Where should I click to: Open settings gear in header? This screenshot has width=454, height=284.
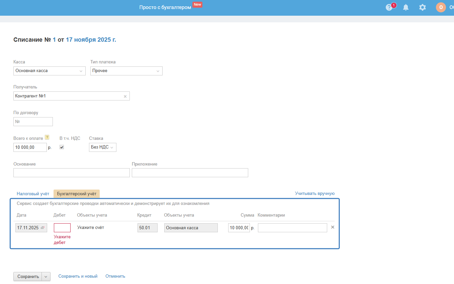click(x=423, y=7)
